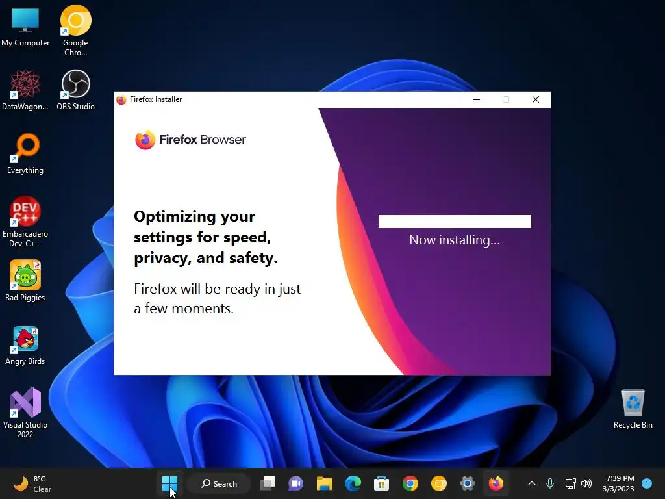Select the Everything search desktop shortcut

[25, 154]
